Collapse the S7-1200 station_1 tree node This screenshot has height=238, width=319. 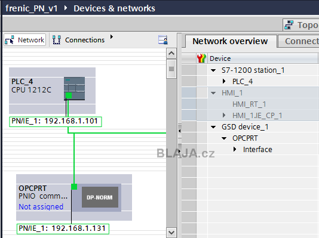coord(213,70)
